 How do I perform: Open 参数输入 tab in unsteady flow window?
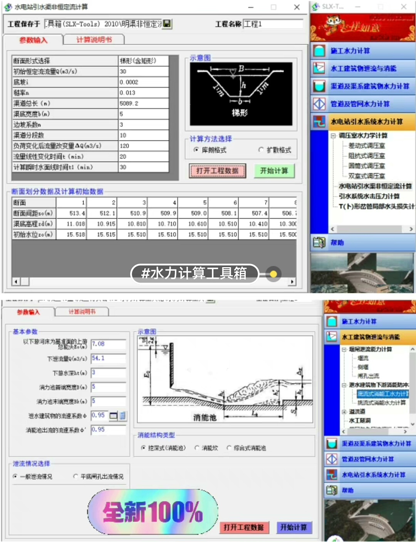pyautogui.click(x=33, y=40)
